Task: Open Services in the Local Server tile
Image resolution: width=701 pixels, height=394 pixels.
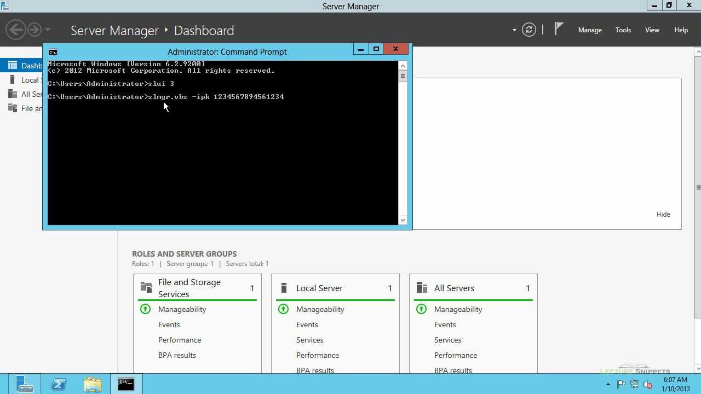Action: (x=310, y=340)
